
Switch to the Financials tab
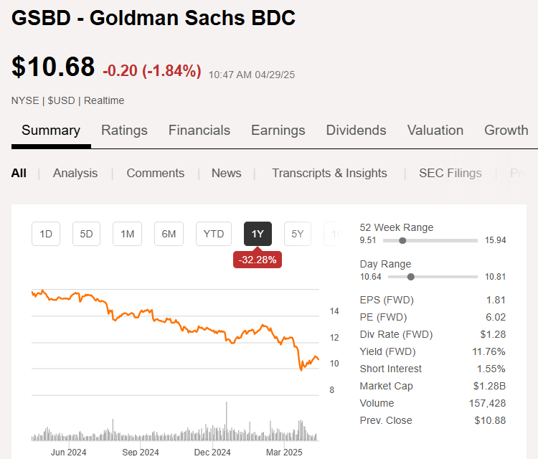[x=199, y=131]
